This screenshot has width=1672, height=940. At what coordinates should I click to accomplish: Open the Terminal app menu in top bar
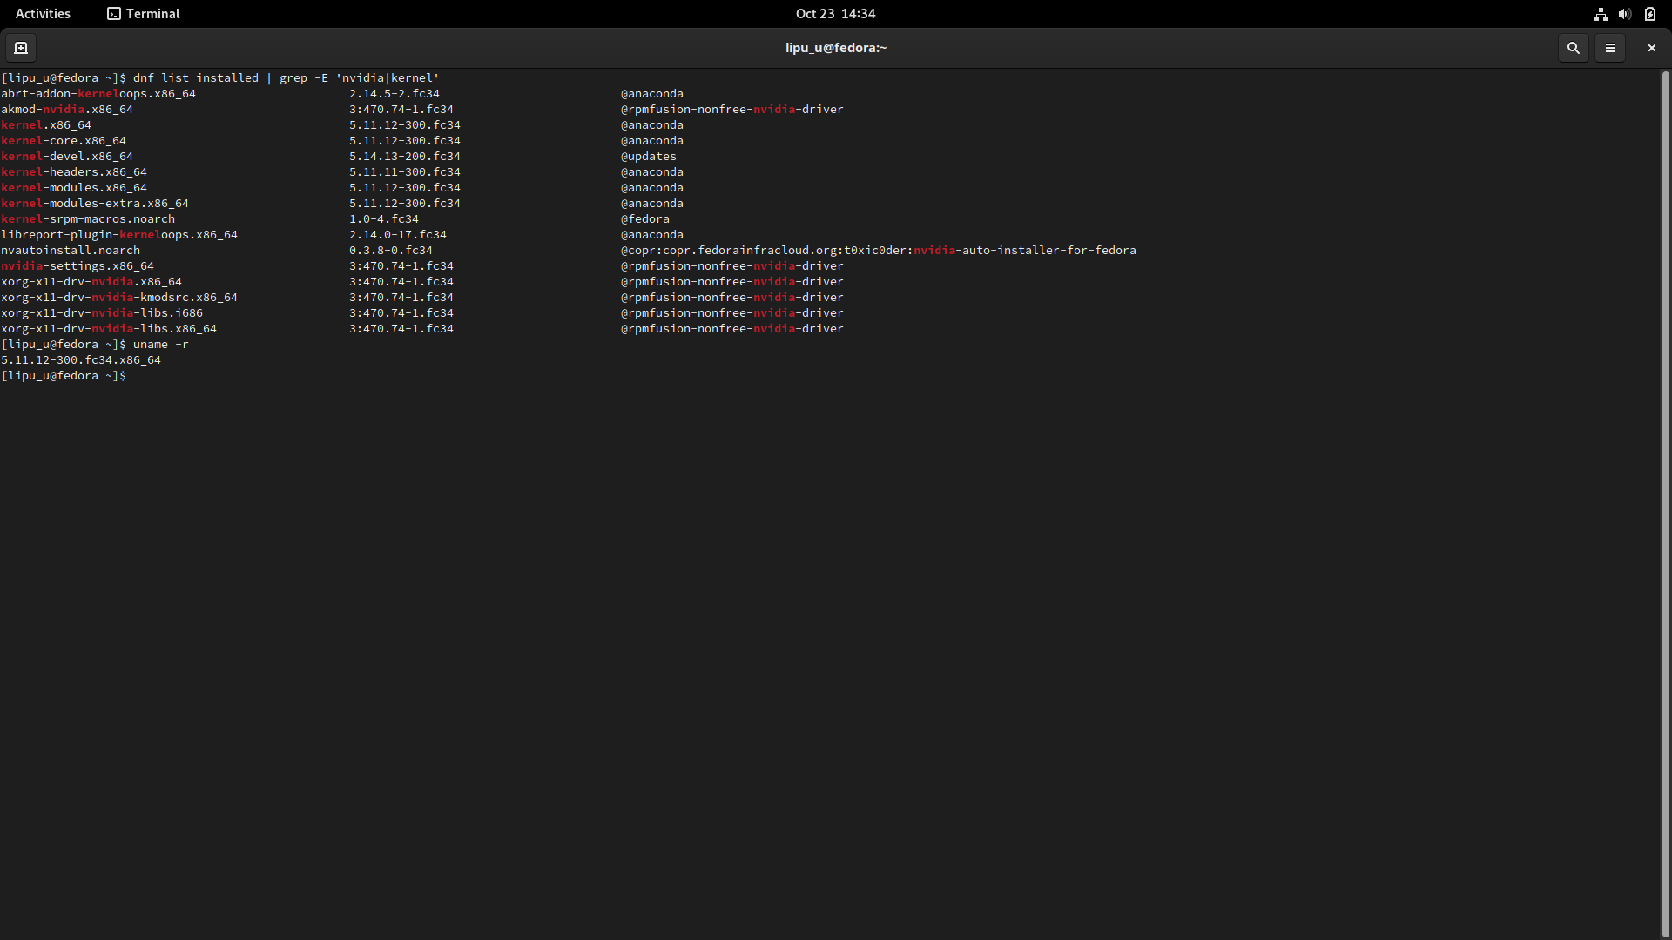point(144,14)
